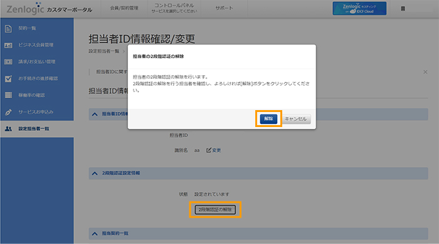
Task: Click the Zenlogic カスタマーポータル logo
Action: [x=50, y=9]
